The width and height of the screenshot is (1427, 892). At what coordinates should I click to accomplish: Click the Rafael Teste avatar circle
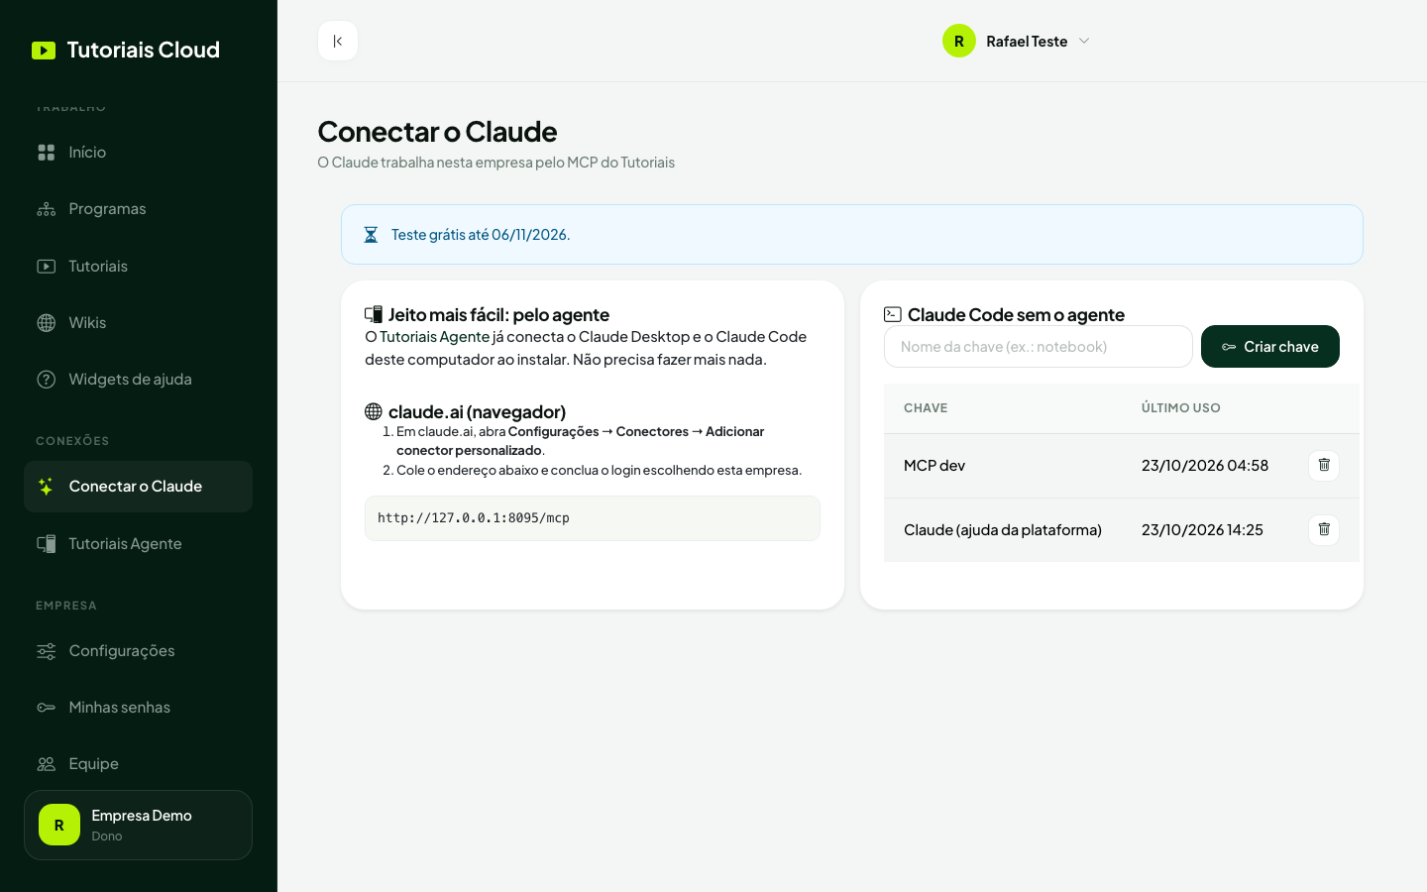click(959, 41)
